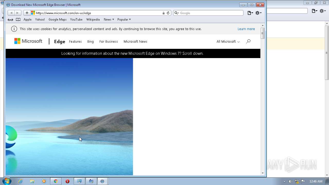Click the Edge heading link

(x=60, y=41)
